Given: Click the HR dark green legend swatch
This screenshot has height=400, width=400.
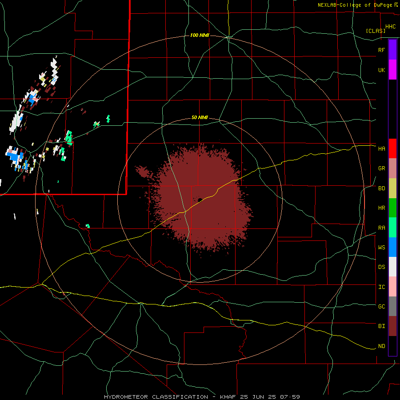Looking at the screenshot, I should tap(392, 208).
